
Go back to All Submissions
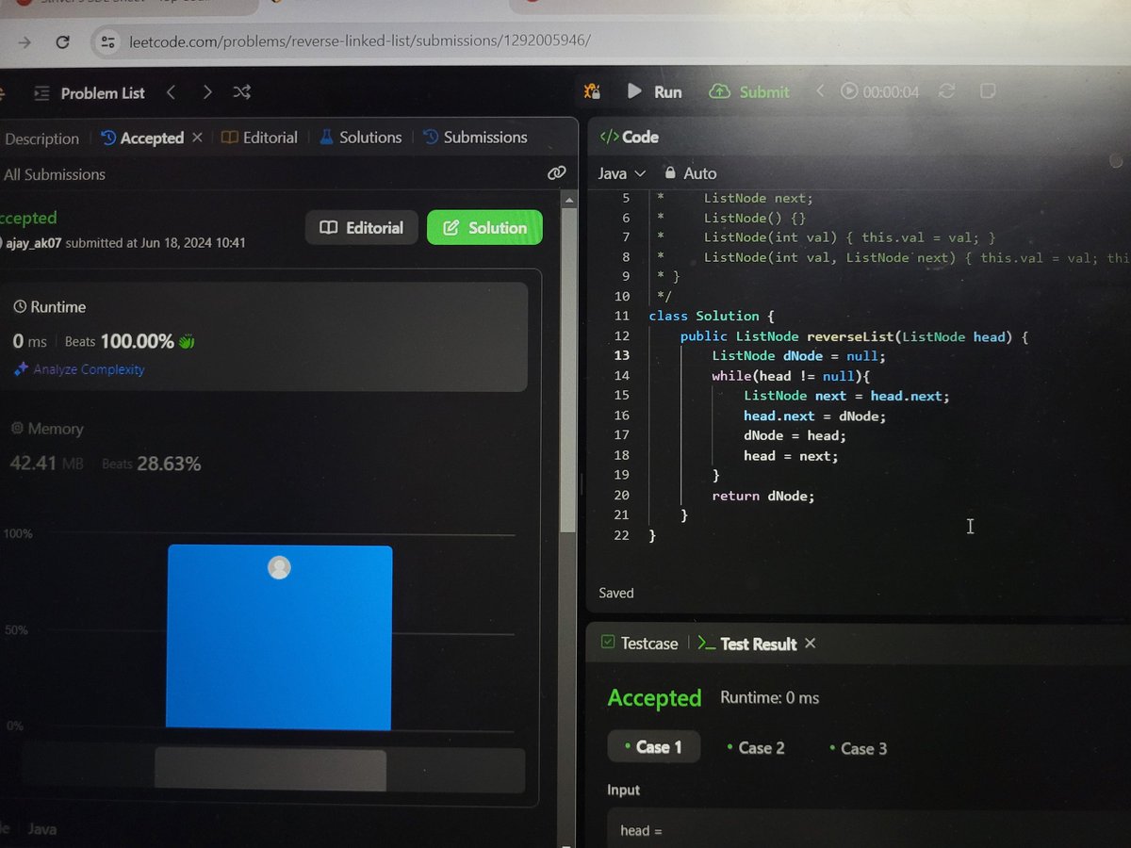point(55,174)
